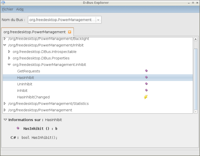Collapse the PowerManagement/Inhibit path node
Screen dimensions: 200x156
5,45
